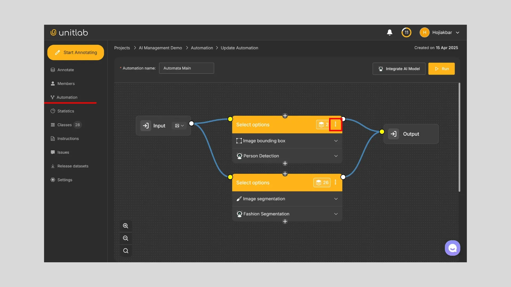The width and height of the screenshot is (511, 287).
Task: Click Start Annotating
Action: click(x=76, y=52)
